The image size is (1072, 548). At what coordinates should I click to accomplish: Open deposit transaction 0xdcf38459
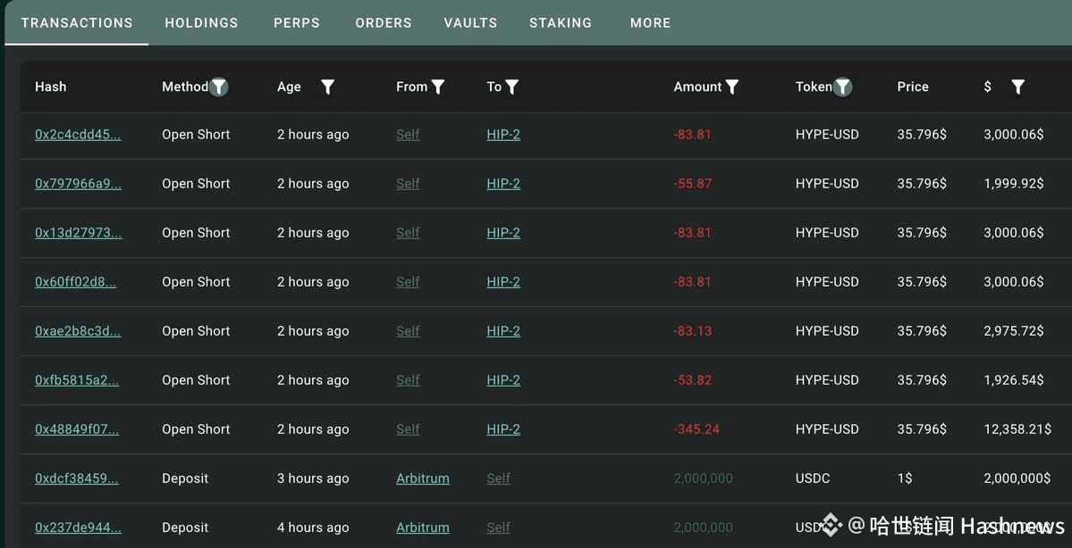[77, 478]
